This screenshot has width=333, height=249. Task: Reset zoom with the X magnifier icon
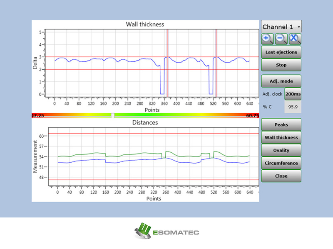[x=295, y=39]
